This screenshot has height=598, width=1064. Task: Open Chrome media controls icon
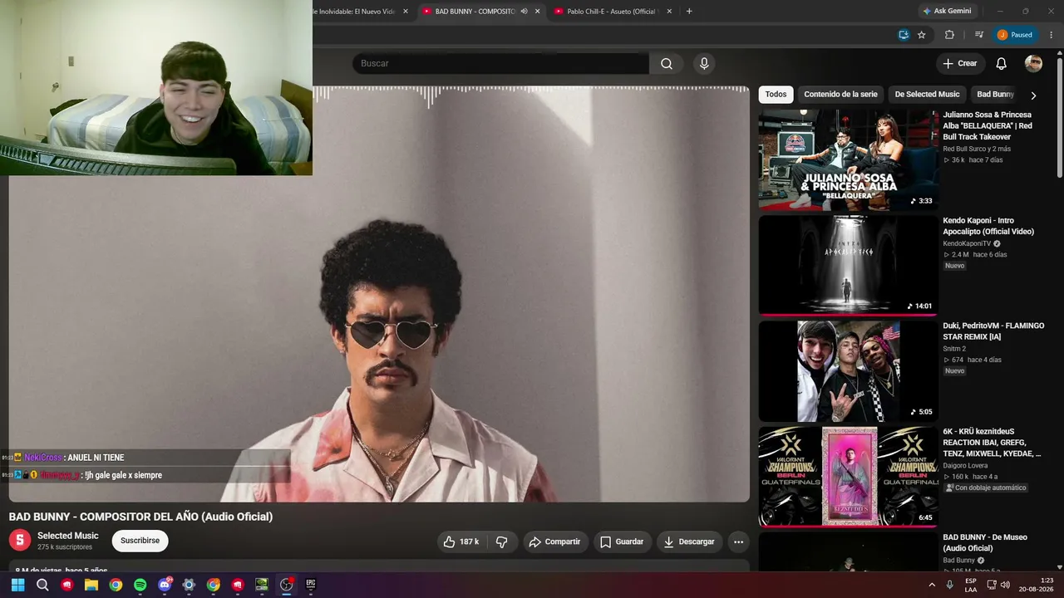(979, 35)
